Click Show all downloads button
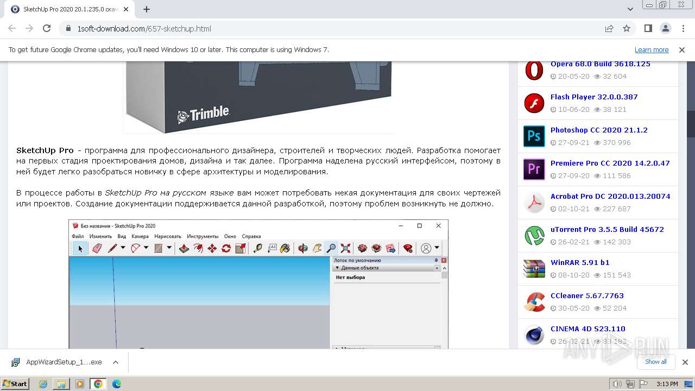 [655, 362]
